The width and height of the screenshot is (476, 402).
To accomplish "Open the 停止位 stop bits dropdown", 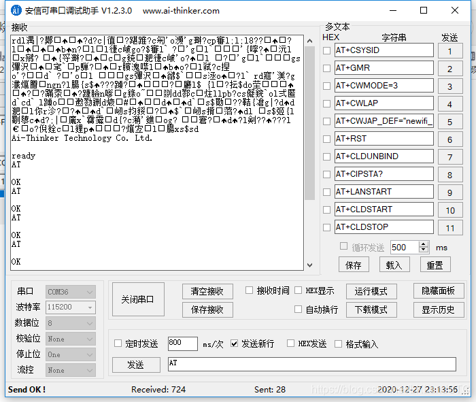I will (71, 354).
